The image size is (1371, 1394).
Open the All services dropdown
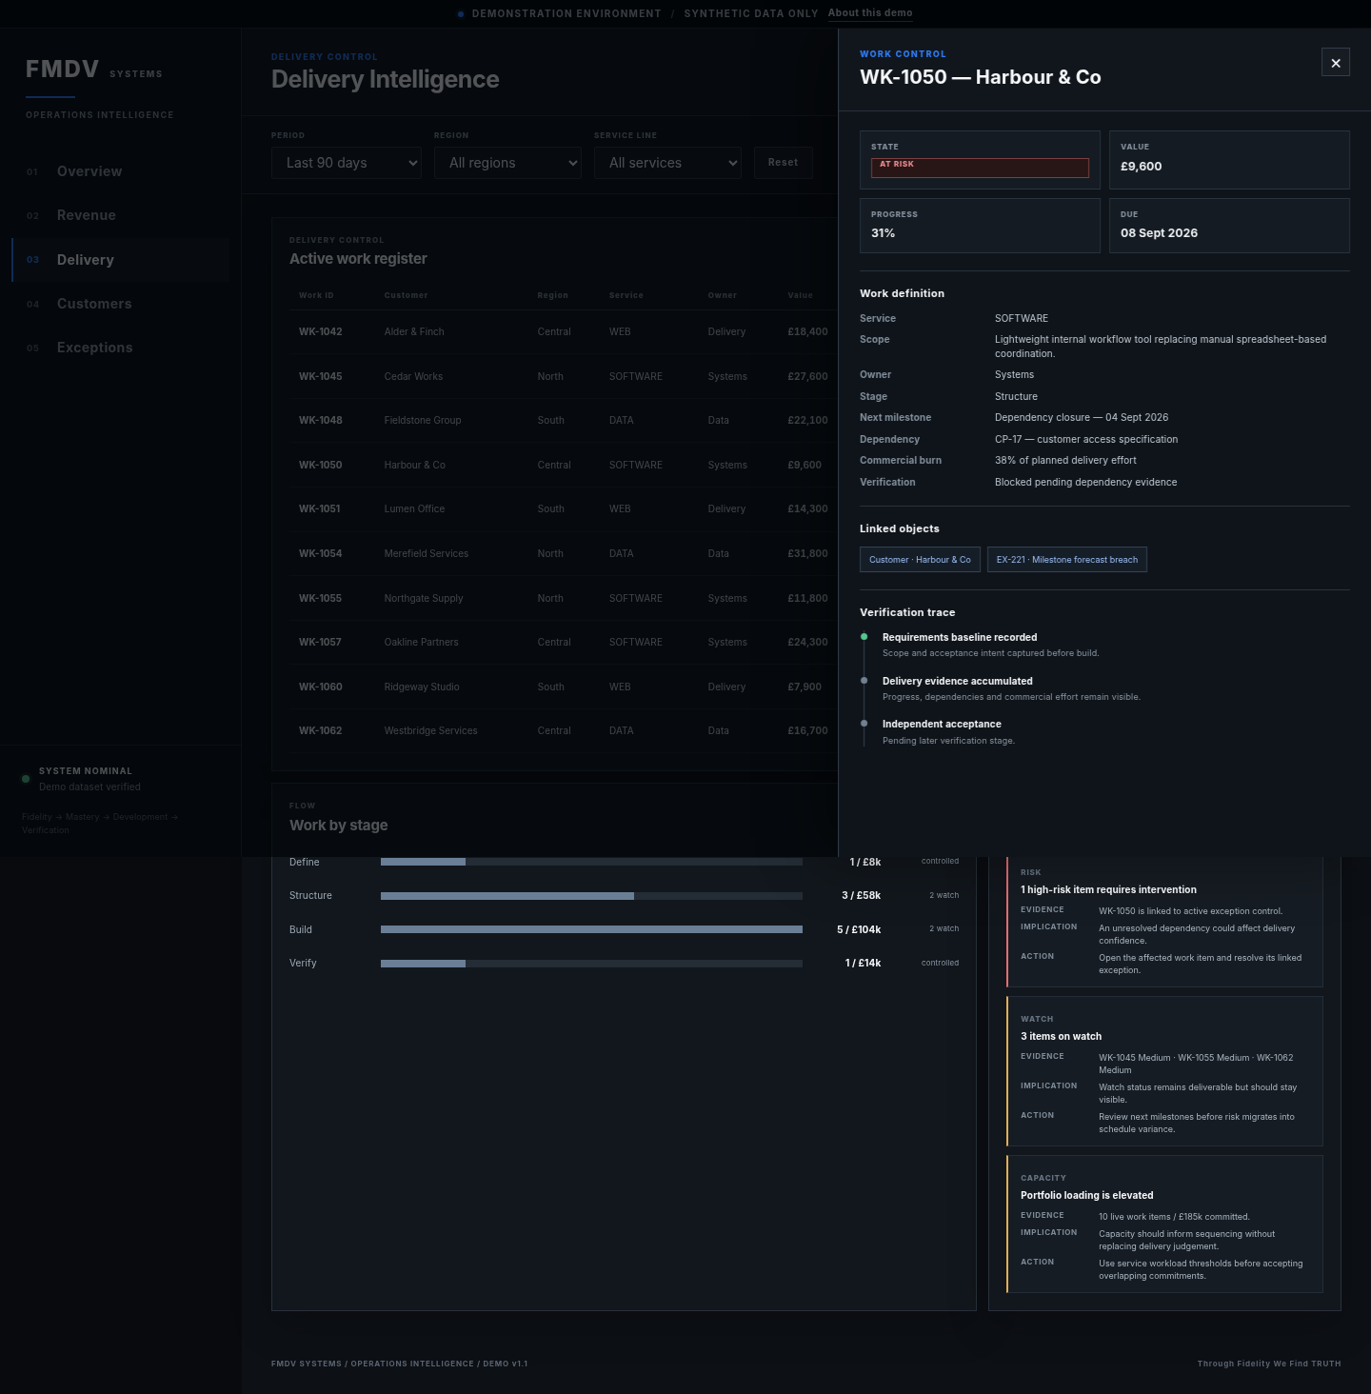[x=667, y=163]
